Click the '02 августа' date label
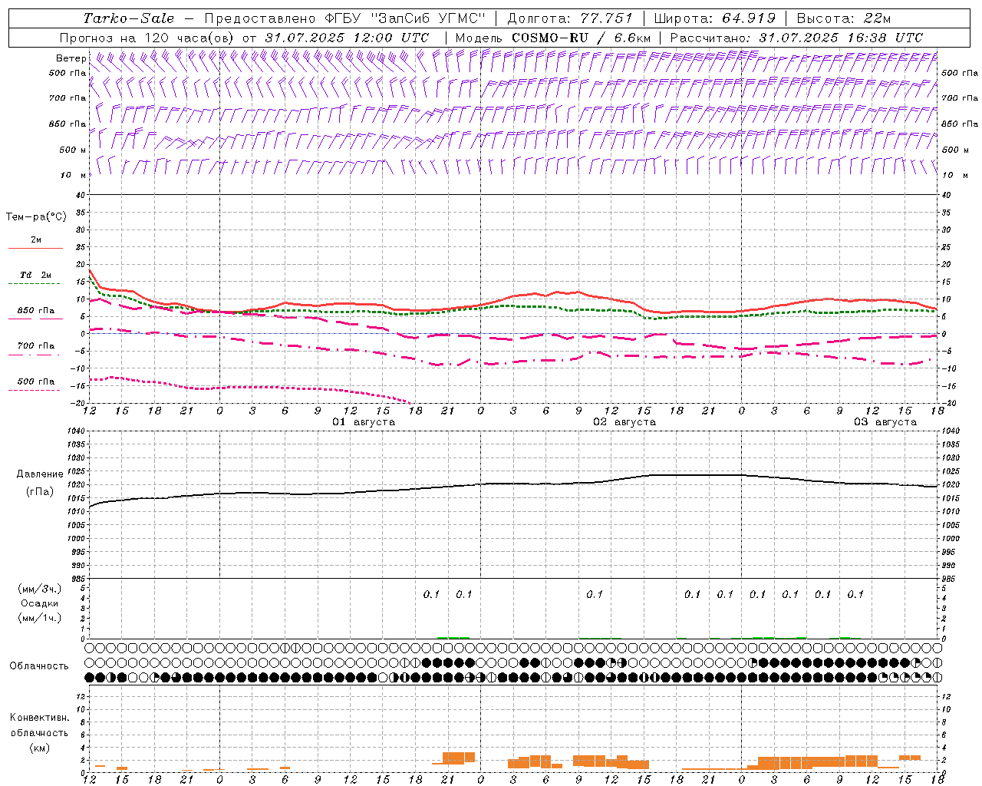The width and height of the screenshot is (982, 786). [x=624, y=422]
